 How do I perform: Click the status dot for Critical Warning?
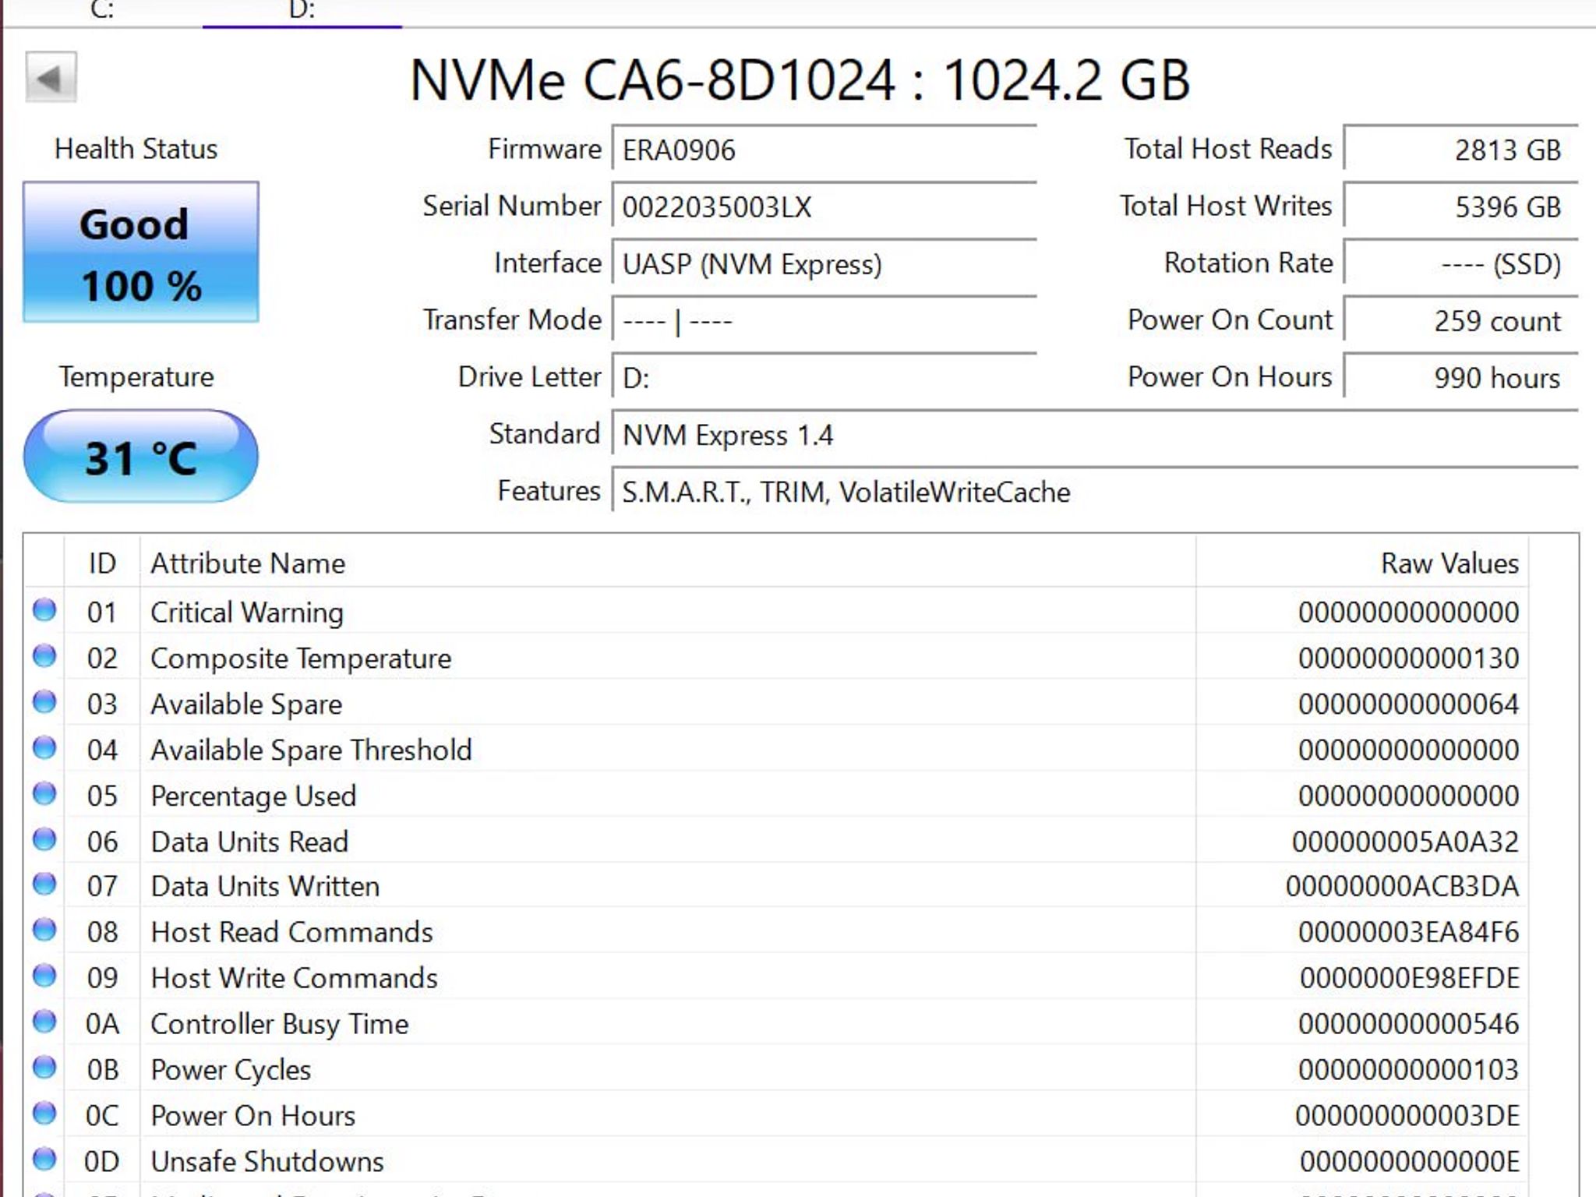(x=44, y=610)
